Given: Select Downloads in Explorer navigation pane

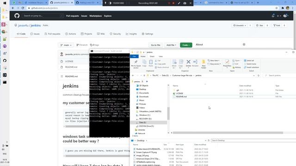Looking at the screenshot, I should click(144, 97).
